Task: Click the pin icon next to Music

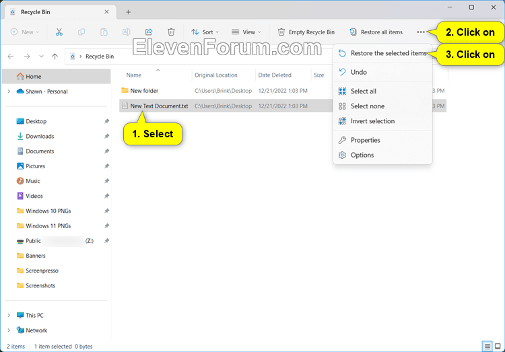Action: tap(106, 181)
